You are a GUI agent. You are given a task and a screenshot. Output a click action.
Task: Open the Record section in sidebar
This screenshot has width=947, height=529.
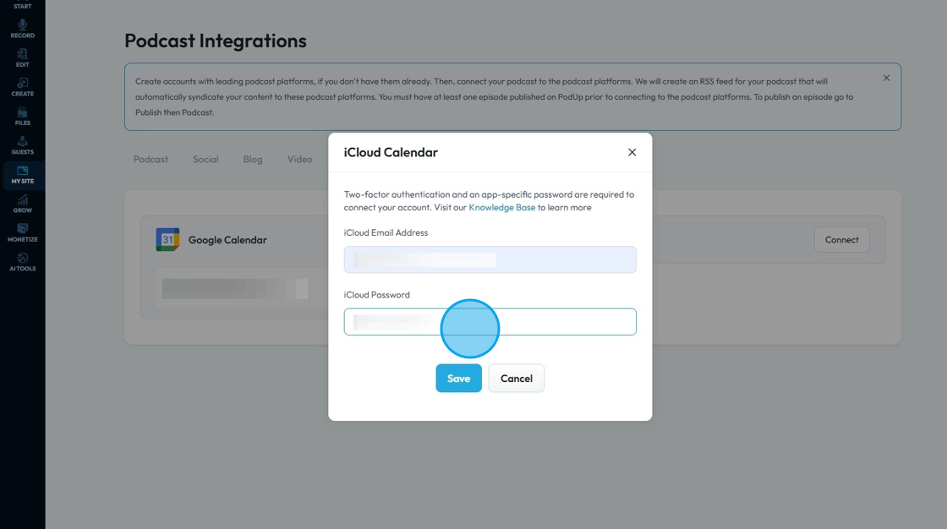pyautogui.click(x=23, y=29)
